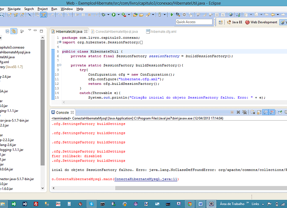This screenshot has height=208, width=287.
Task: Select the hibernate.cfg.xml editor tab
Action: (164, 32)
